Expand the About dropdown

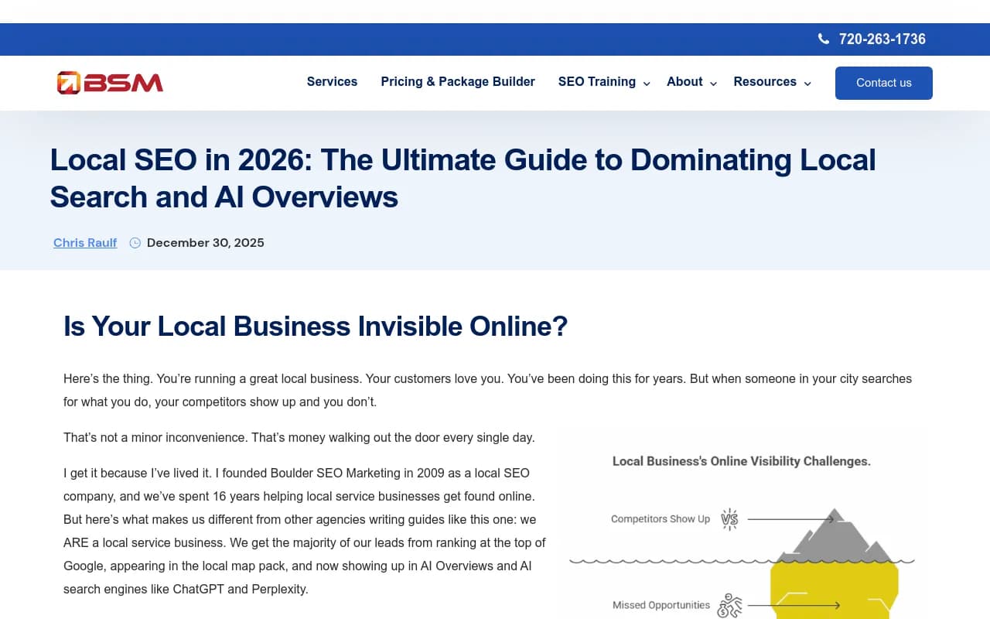pos(713,83)
